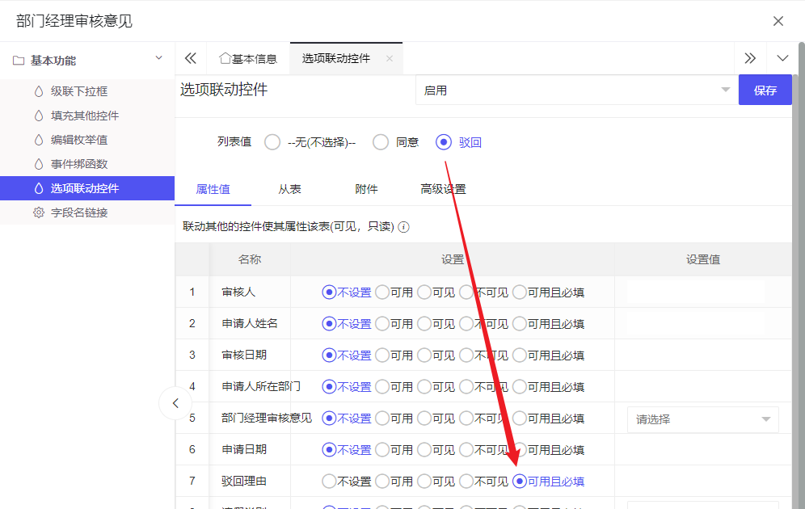Click the double-right arrow tab scroll icon

(750, 58)
